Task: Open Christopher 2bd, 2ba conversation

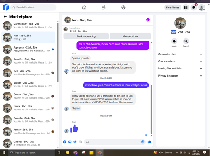Action: pyautogui.click(x=28, y=26)
